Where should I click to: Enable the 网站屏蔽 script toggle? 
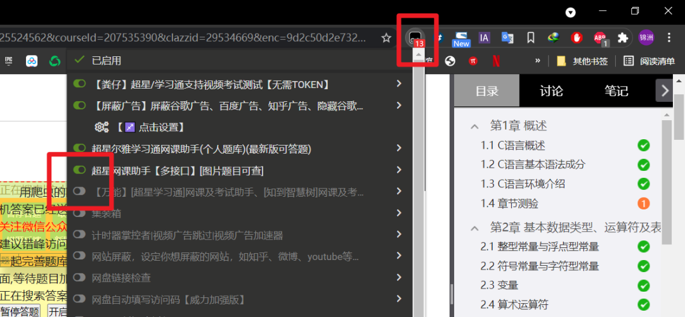click(79, 256)
